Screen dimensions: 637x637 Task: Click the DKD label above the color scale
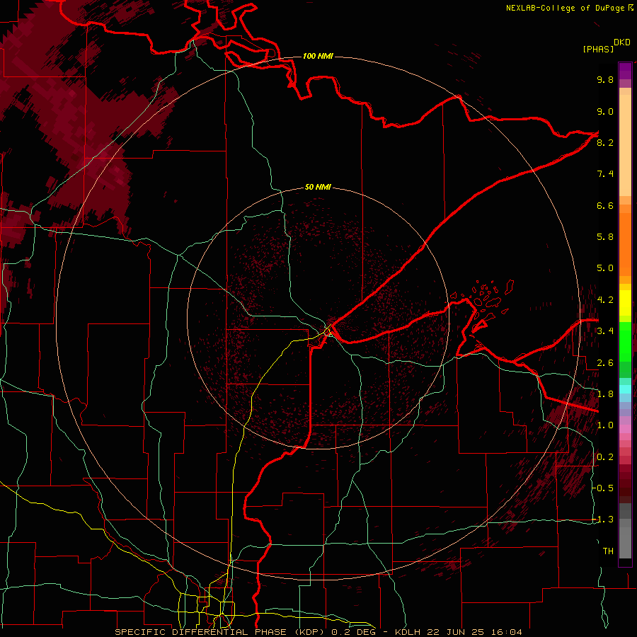click(x=622, y=42)
